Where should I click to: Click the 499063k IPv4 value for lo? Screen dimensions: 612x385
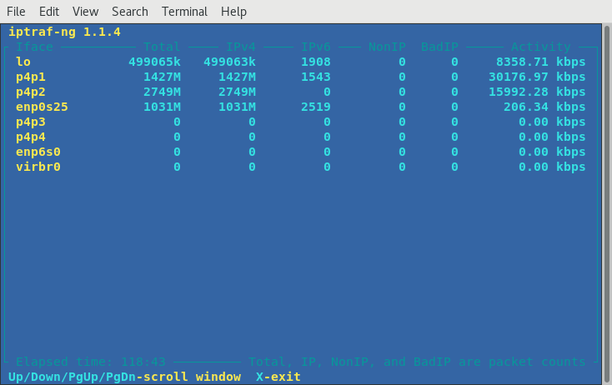coord(229,62)
